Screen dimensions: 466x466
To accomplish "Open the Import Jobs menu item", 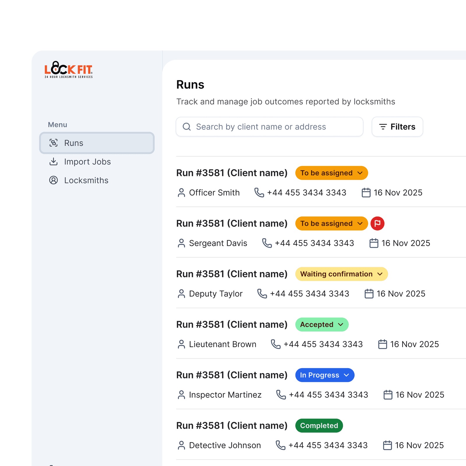I will pos(97,162).
